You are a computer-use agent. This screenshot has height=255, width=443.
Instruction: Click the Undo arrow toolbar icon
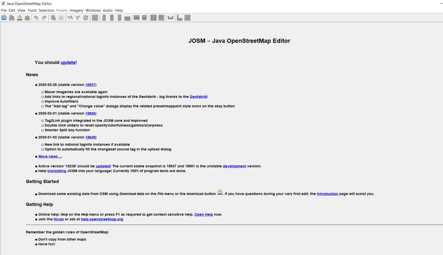[36, 18]
